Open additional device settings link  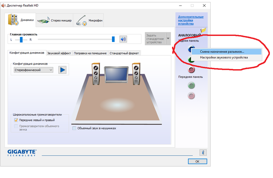click(191, 20)
